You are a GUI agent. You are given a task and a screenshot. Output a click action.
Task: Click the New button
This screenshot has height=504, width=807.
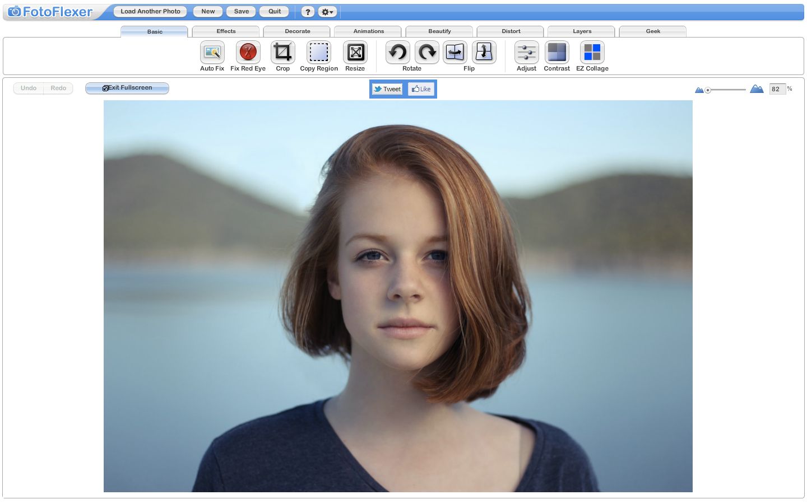point(208,11)
